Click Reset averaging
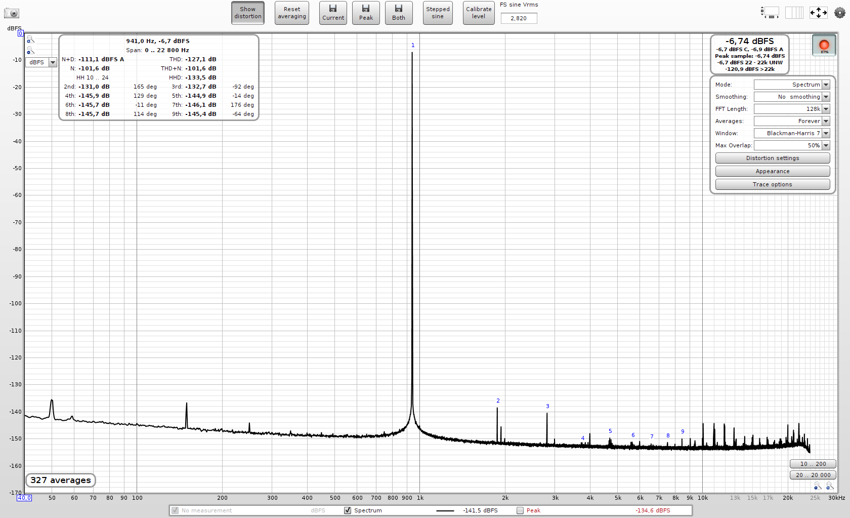Image resolution: width=850 pixels, height=518 pixels. (x=292, y=13)
